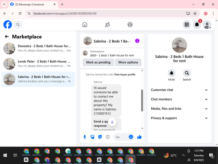Open the Chrome profile icon
Image resolution: width=218 pixels, height=164 pixels.
pyautogui.click(x=205, y=14)
